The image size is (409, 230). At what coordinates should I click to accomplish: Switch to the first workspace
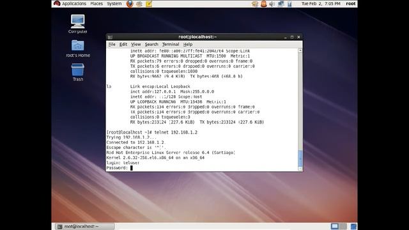click(335, 226)
